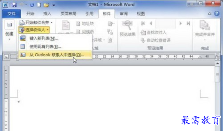223x131 pixels.
Task: Click the 地址块 button
Action: pos(85,24)
